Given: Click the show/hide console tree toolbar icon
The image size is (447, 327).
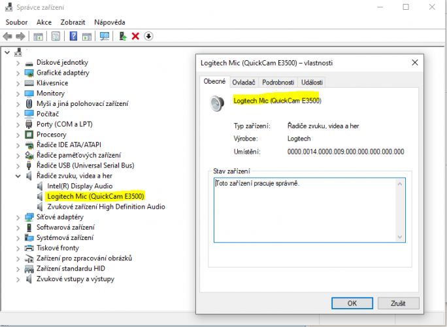Looking at the screenshot, I should pyautogui.click(x=38, y=36).
